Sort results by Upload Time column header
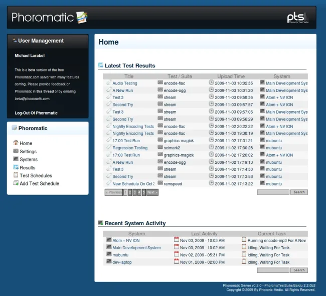This screenshot has width=326, height=296. 231,76
